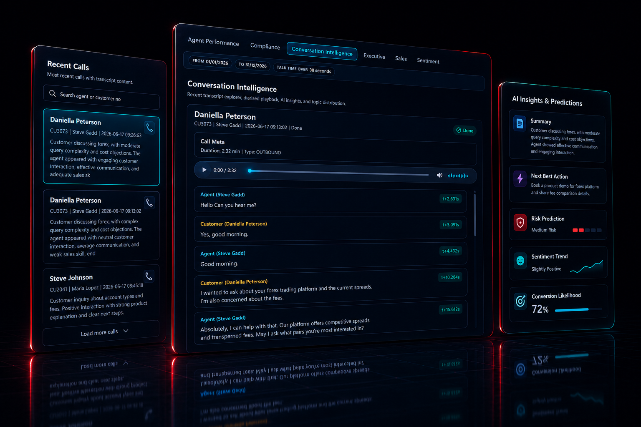Screen dimensions: 641x427
Task: Click the t+15.612s timestamp badge
Action: [451, 309]
